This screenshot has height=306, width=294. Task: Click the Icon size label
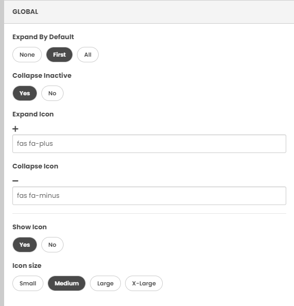pyautogui.click(x=27, y=266)
